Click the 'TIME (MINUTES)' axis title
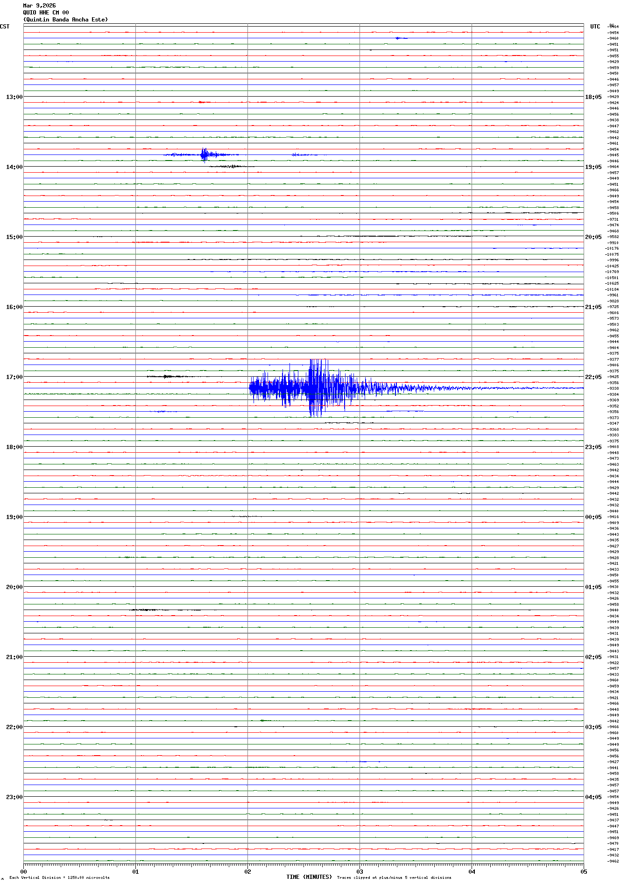 pos(309,877)
